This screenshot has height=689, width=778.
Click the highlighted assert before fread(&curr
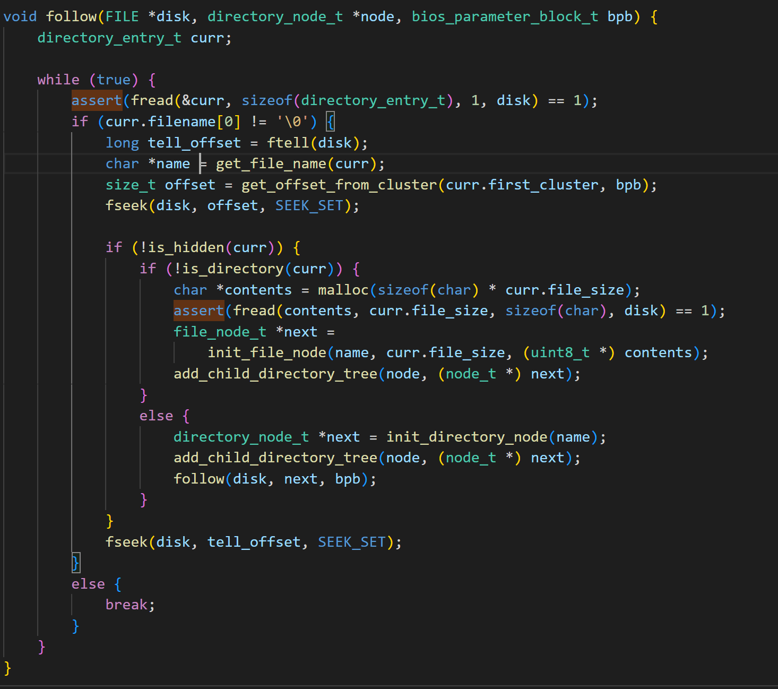97,101
